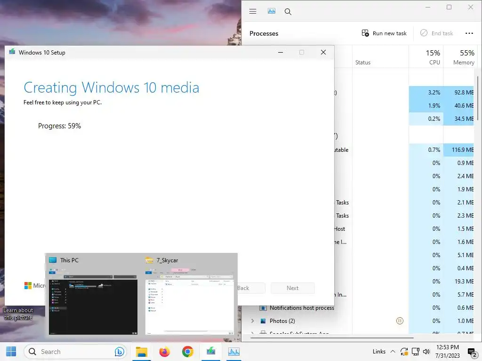The height and width of the screenshot is (361, 482).
Task: Show hidden system tray icons chevron
Action: pyautogui.click(x=393, y=352)
